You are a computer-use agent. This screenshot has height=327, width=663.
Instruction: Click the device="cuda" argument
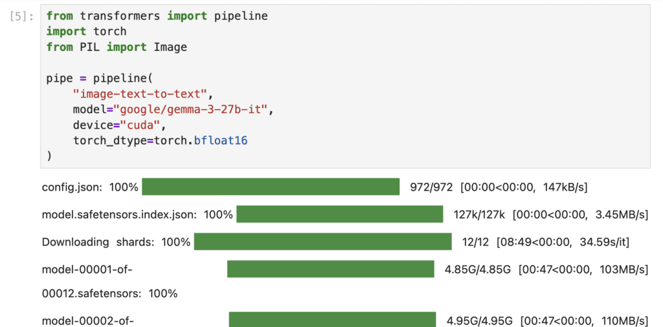coord(117,125)
